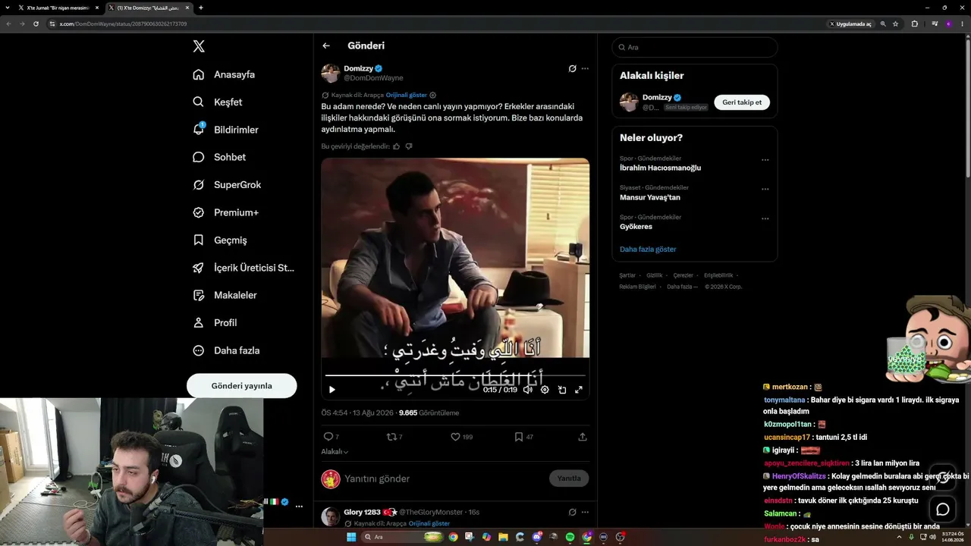The width and height of the screenshot is (971, 546).
Task: Click Orijinali göster on Domizzy's post
Action: point(407,95)
